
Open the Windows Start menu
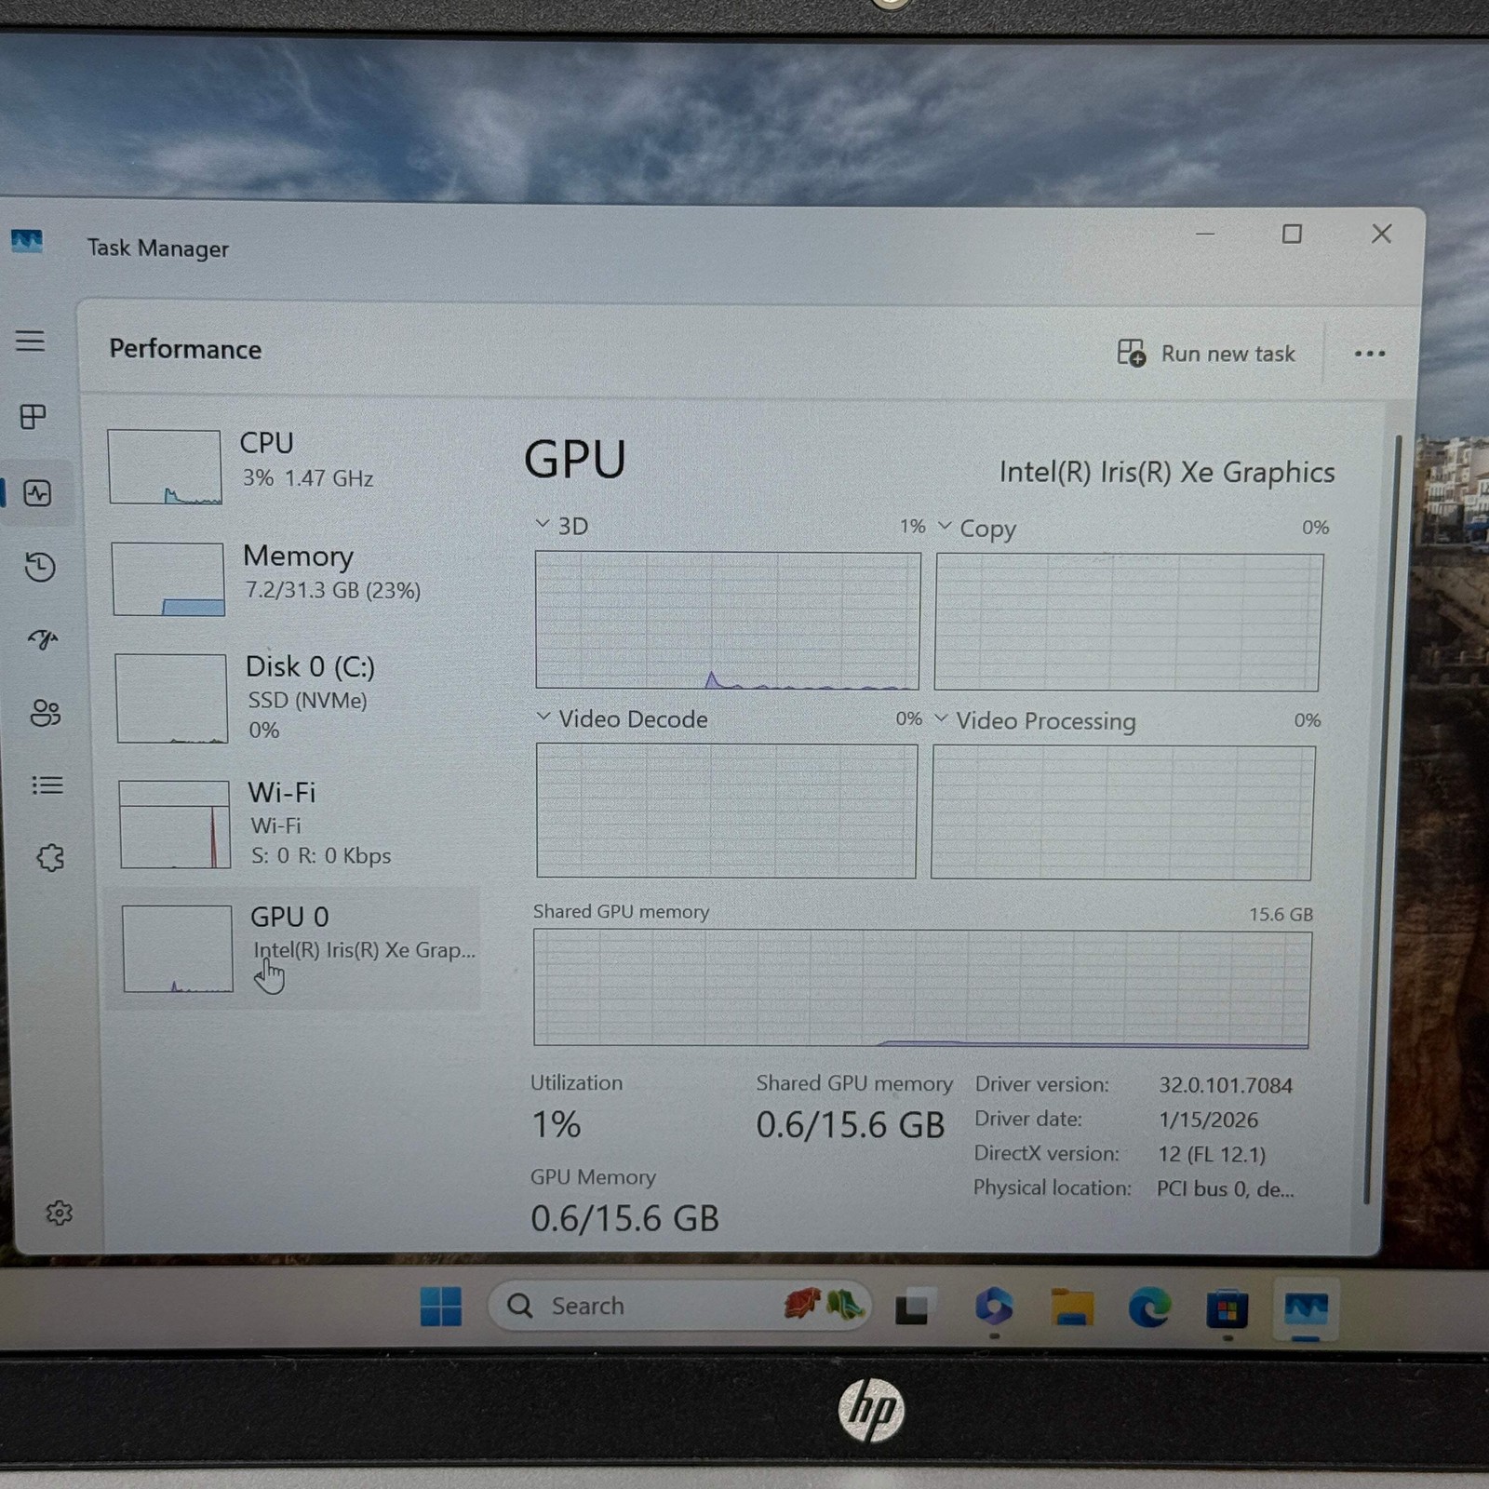[440, 1306]
